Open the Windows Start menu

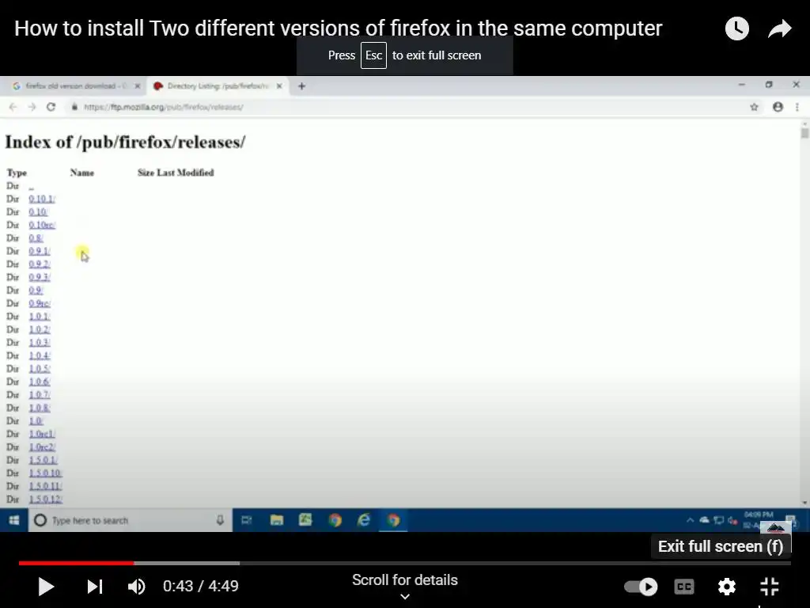click(14, 520)
